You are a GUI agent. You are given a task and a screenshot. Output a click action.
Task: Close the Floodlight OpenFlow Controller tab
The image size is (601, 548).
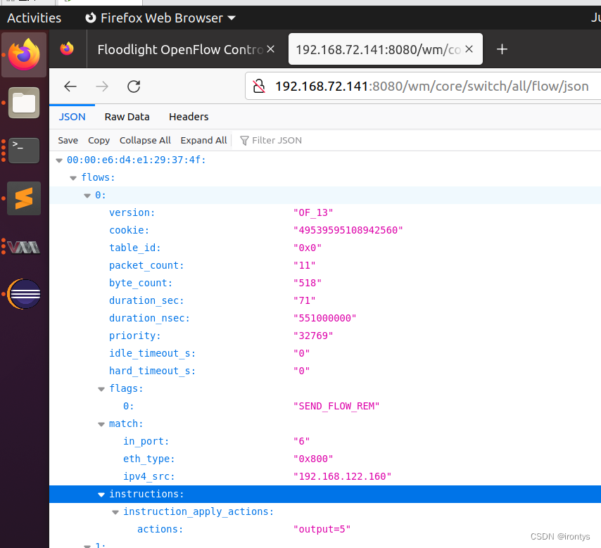(271, 49)
